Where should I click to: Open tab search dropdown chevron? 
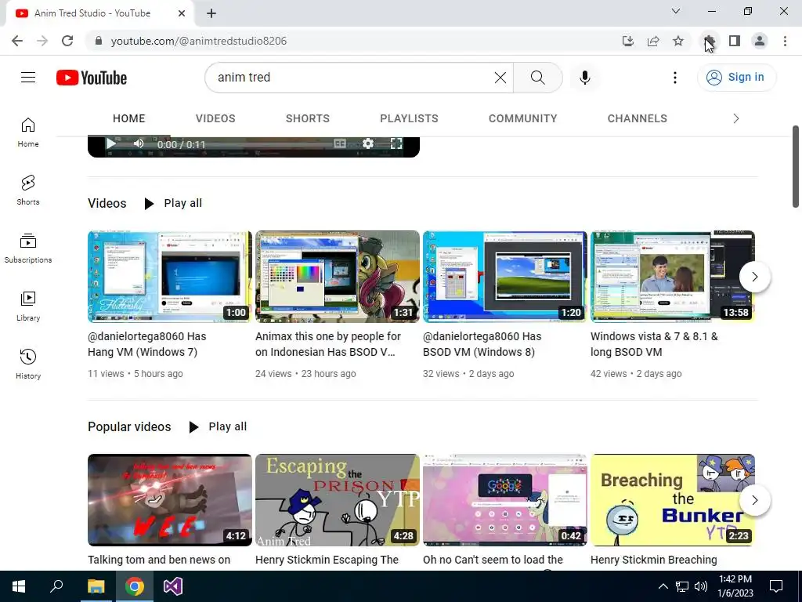tap(676, 11)
